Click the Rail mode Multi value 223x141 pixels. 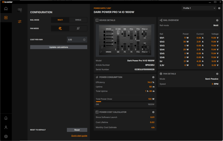[216, 25]
